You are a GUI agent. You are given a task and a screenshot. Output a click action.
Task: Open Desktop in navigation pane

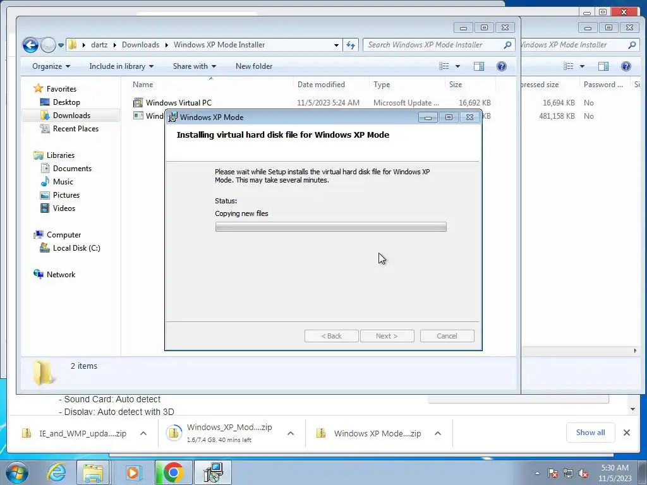(x=66, y=102)
